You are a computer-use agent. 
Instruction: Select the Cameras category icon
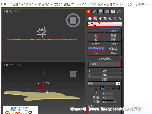point(105,18)
